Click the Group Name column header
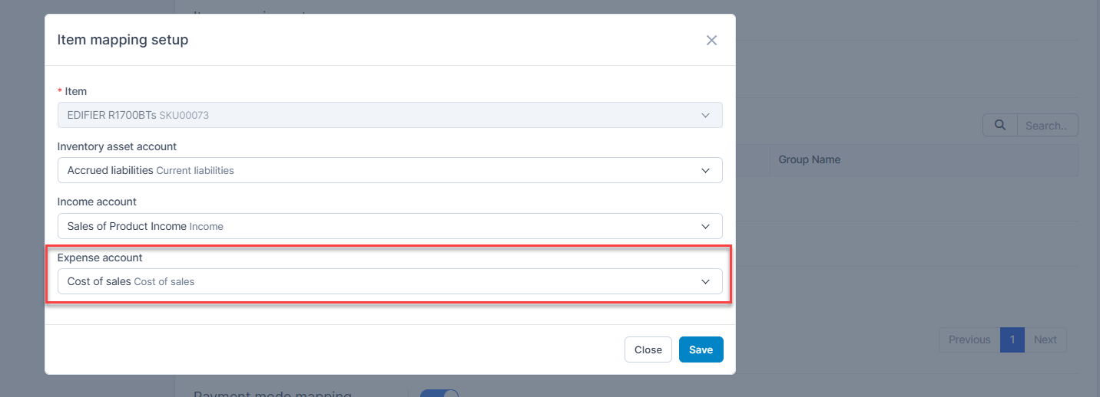The width and height of the screenshot is (1100, 397). (809, 159)
